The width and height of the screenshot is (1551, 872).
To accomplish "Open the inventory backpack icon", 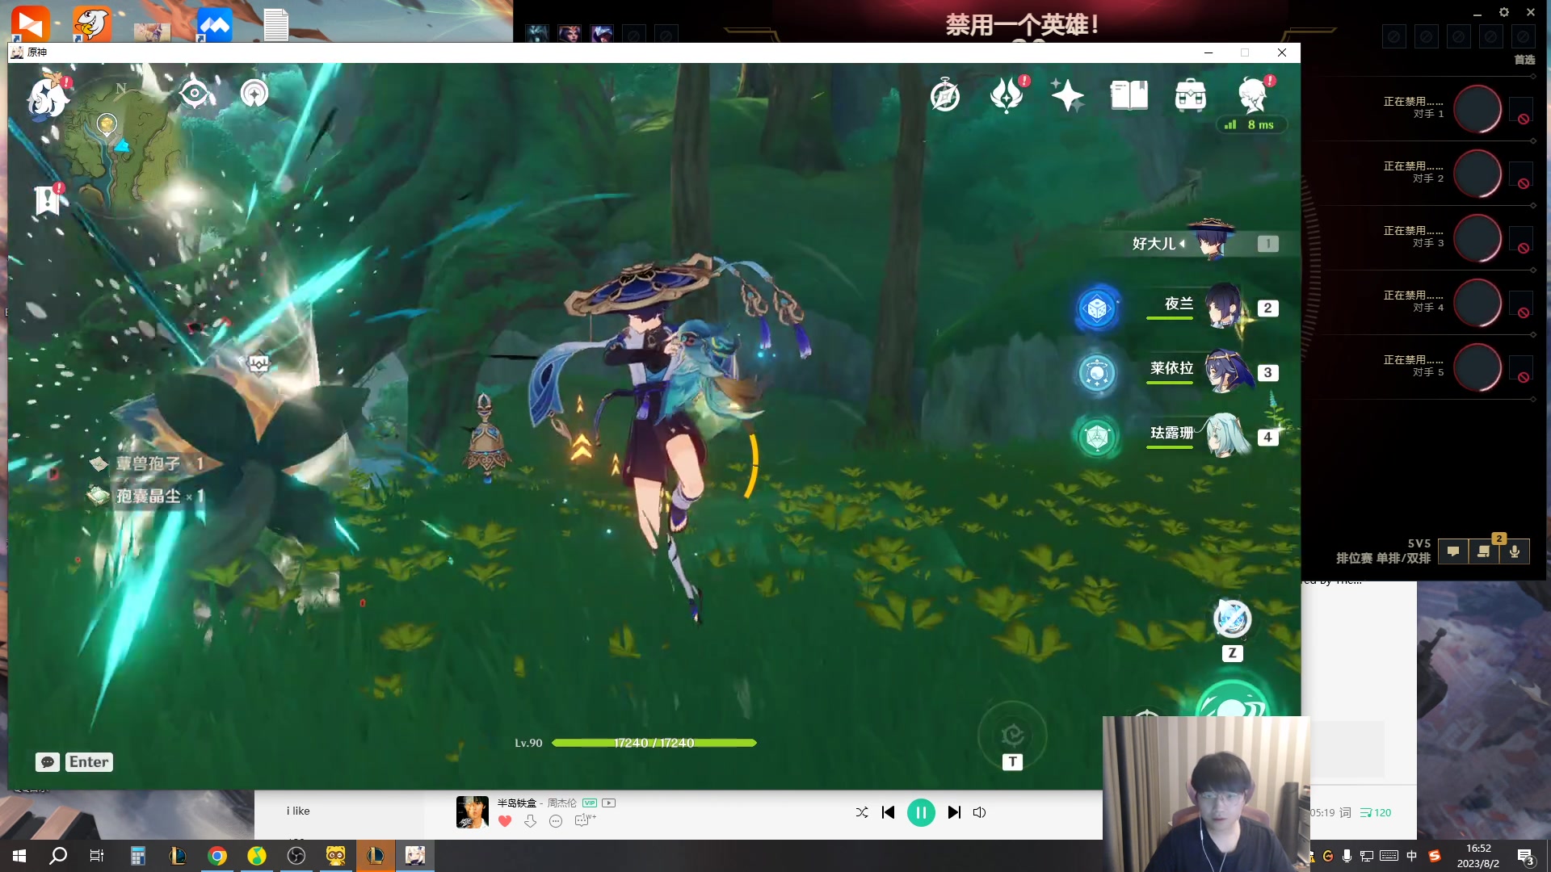I will 1190,95.
